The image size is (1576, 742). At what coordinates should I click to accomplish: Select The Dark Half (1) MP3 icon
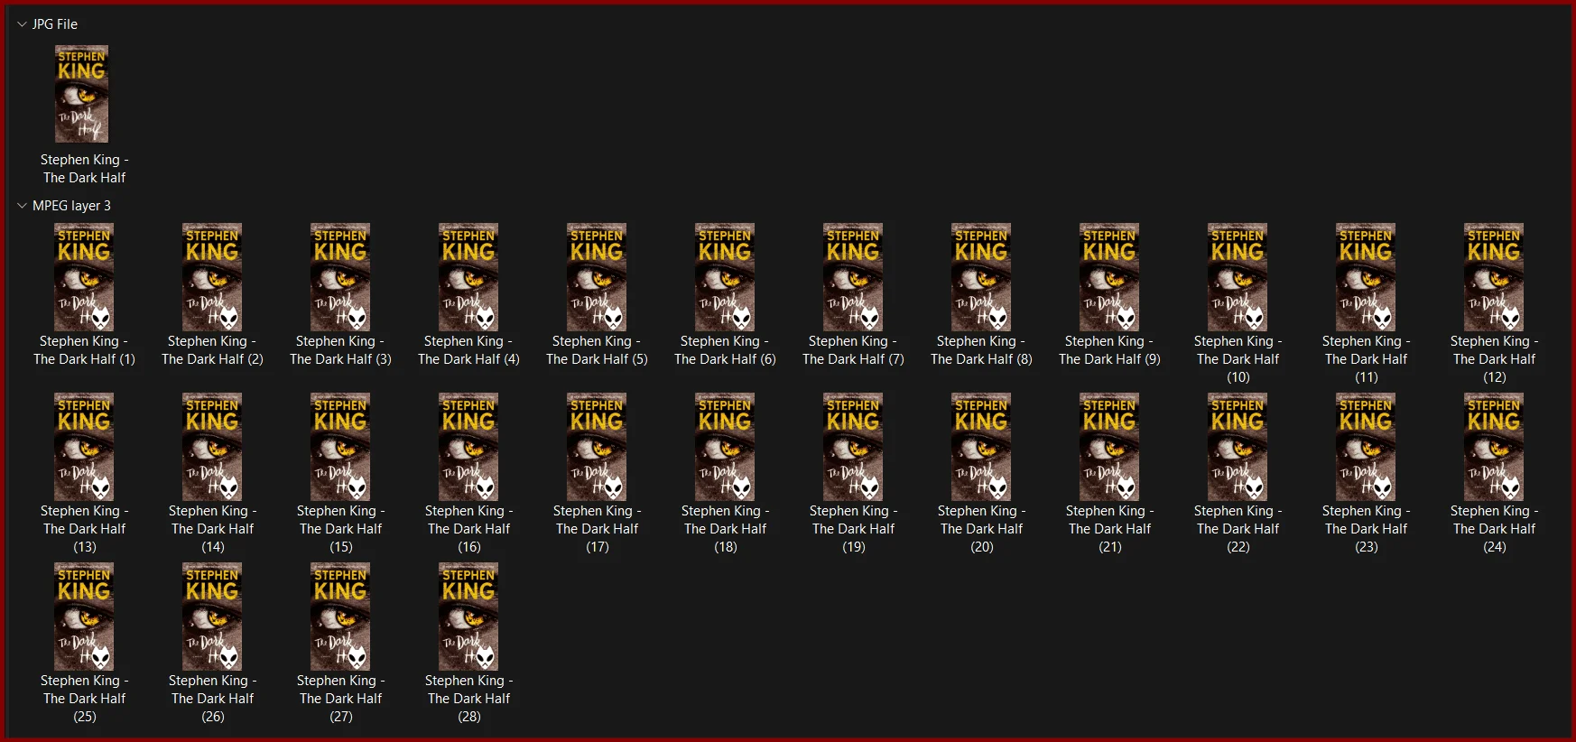tap(84, 277)
